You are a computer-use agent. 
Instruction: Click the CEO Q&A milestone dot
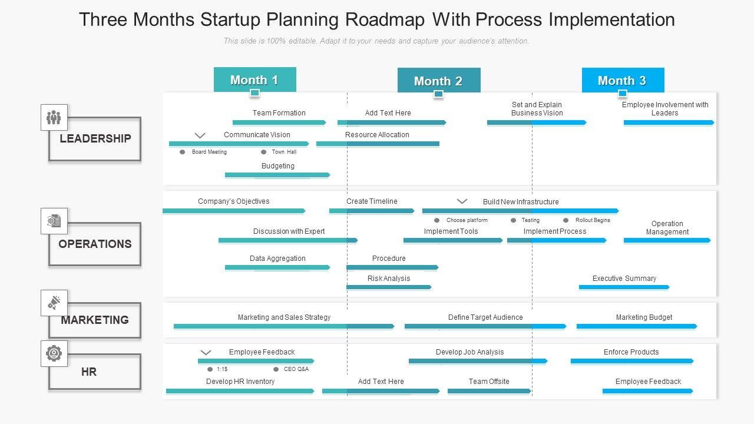point(276,369)
